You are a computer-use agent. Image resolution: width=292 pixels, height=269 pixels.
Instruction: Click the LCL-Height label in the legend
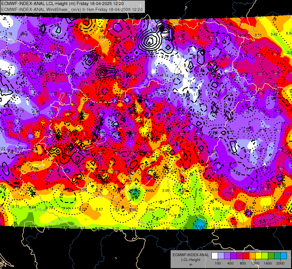tap(191, 260)
